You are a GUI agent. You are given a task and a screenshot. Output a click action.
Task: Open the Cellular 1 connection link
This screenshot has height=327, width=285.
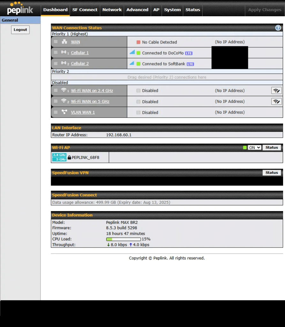(80, 53)
